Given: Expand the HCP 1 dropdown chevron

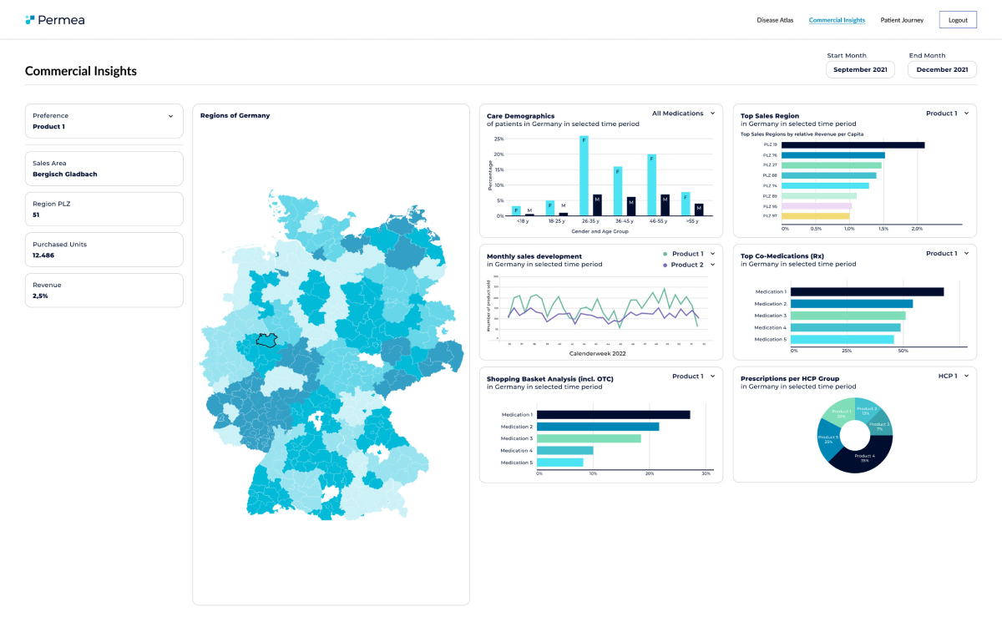Looking at the screenshot, I should pyautogui.click(x=966, y=377).
